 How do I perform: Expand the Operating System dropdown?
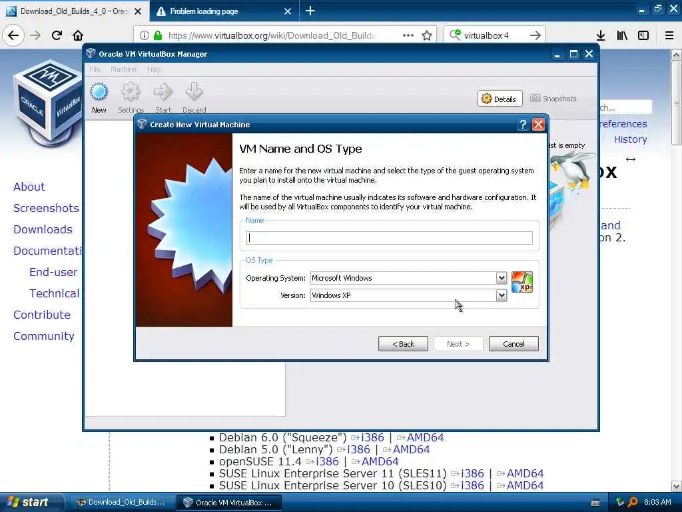pos(502,278)
